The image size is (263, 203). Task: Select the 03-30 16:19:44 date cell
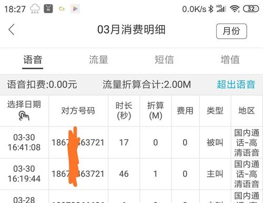[x=24, y=174]
